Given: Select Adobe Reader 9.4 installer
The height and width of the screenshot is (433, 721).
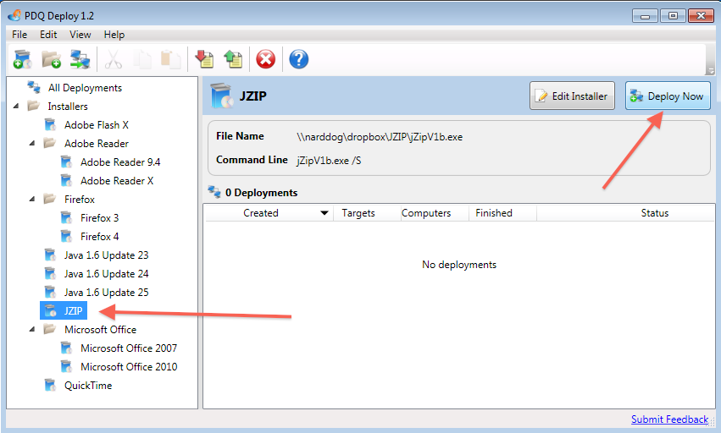Looking at the screenshot, I should [120, 162].
